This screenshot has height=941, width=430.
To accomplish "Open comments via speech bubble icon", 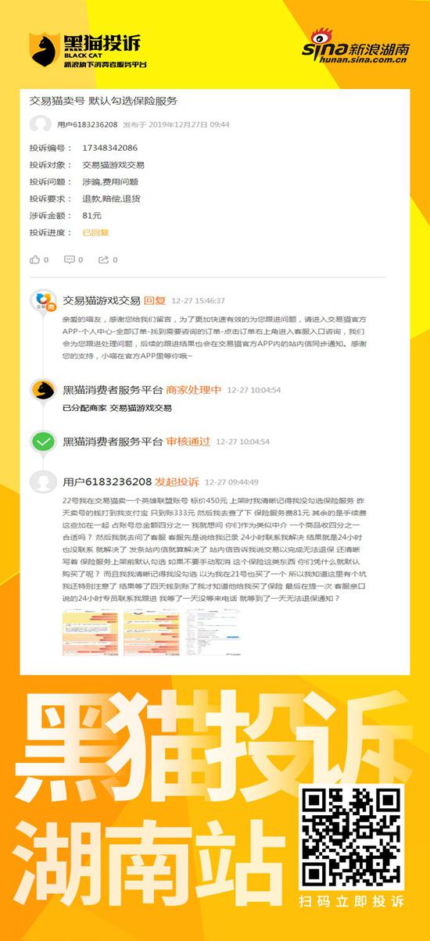I will pyautogui.click(x=70, y=259).
